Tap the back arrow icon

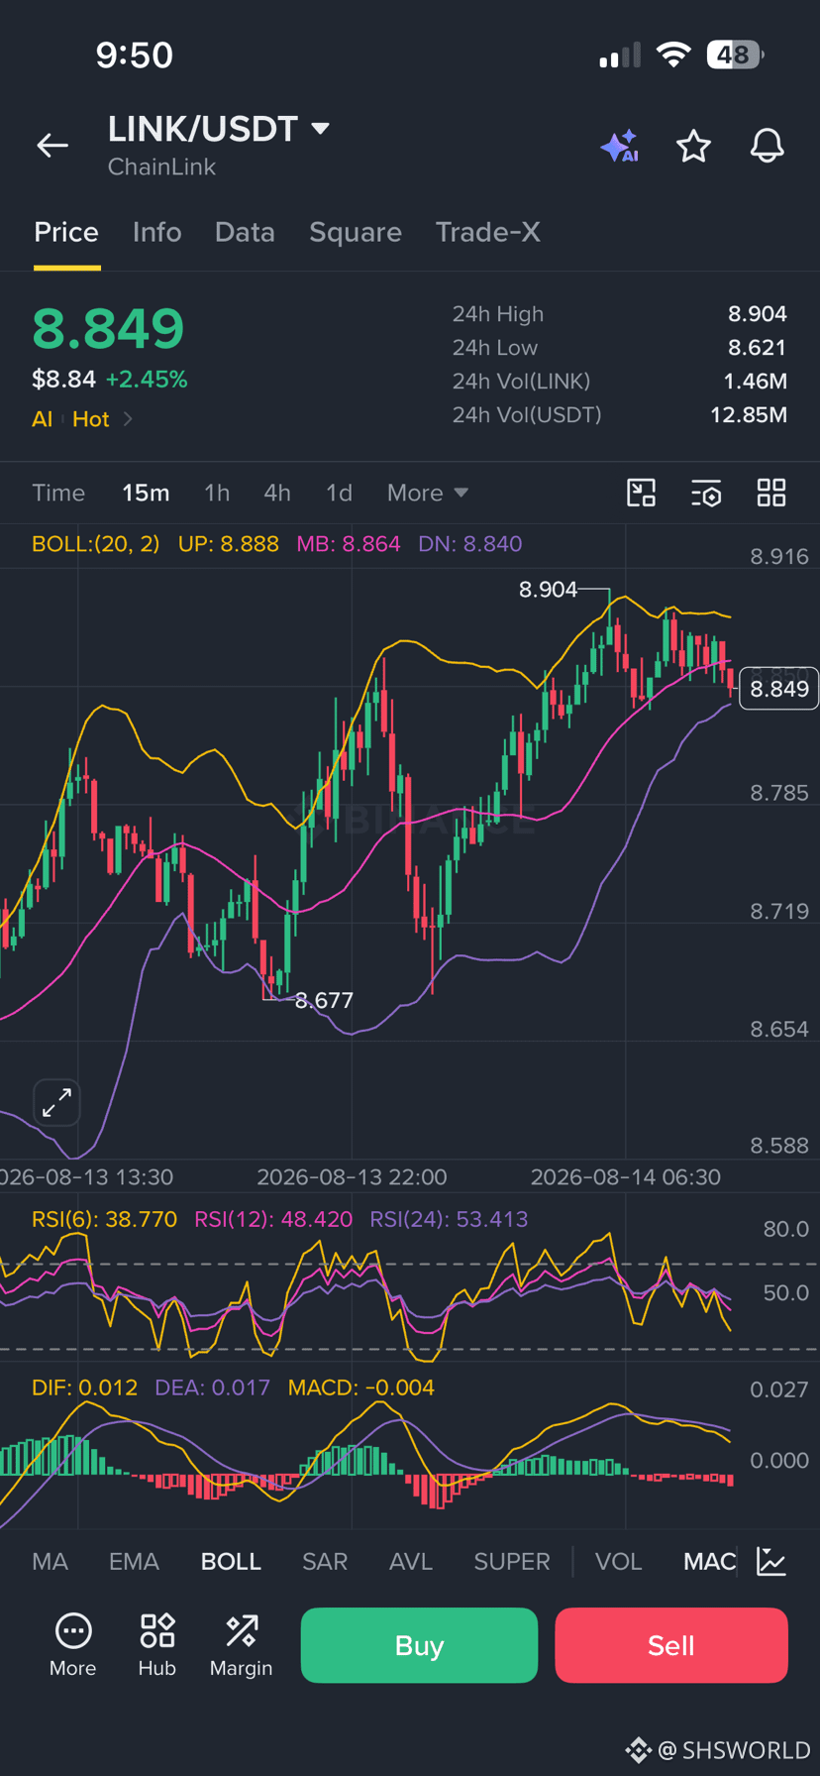pyautogui.click(x=52, y=146)
